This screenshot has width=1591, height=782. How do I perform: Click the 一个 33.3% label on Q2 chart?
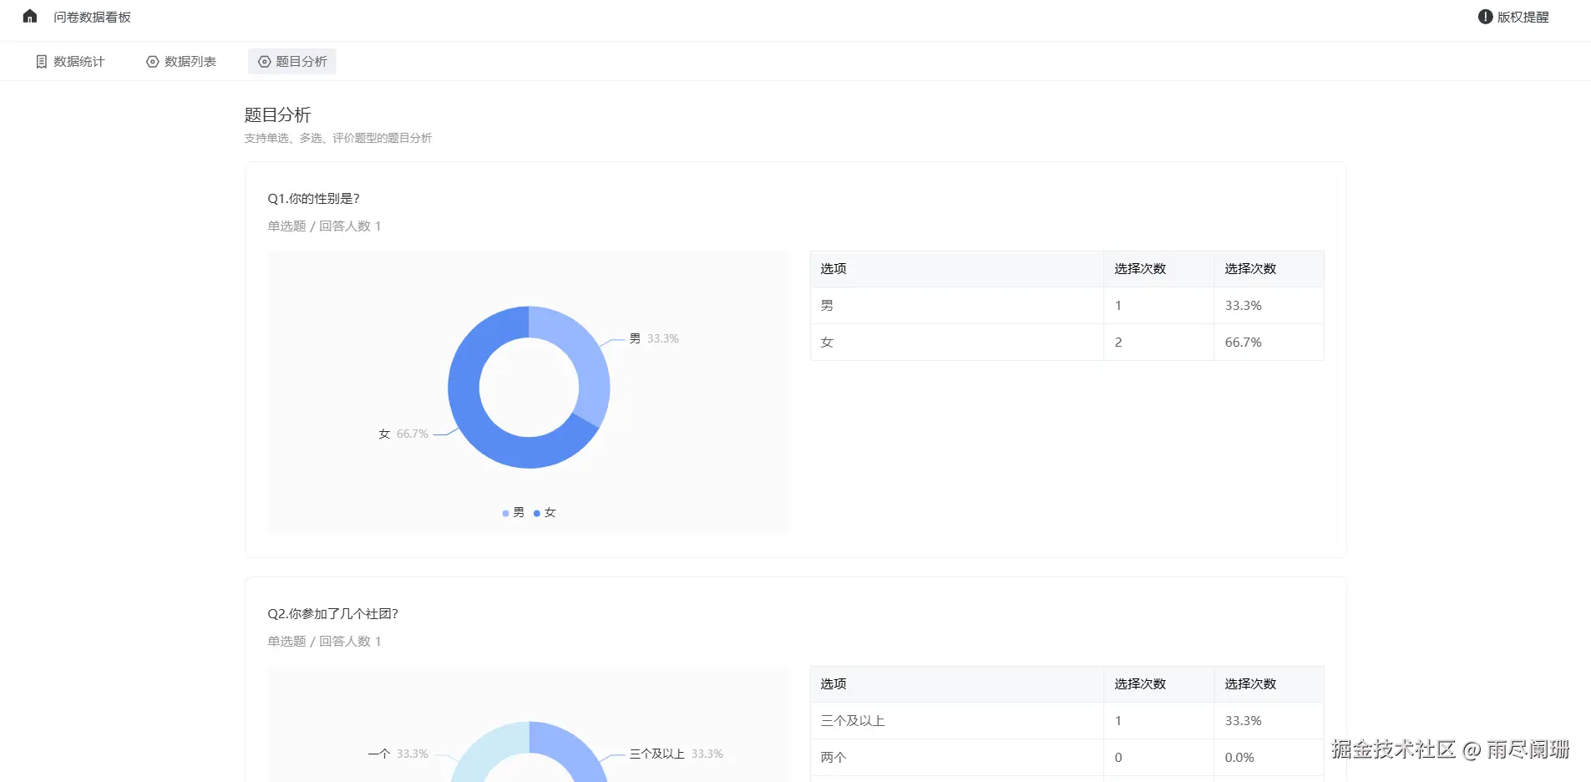pos(398,754)
